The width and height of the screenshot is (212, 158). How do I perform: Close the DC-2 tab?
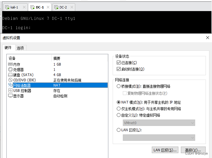point(72,7)
